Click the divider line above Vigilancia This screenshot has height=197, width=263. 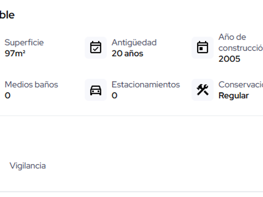coord(131,116)
